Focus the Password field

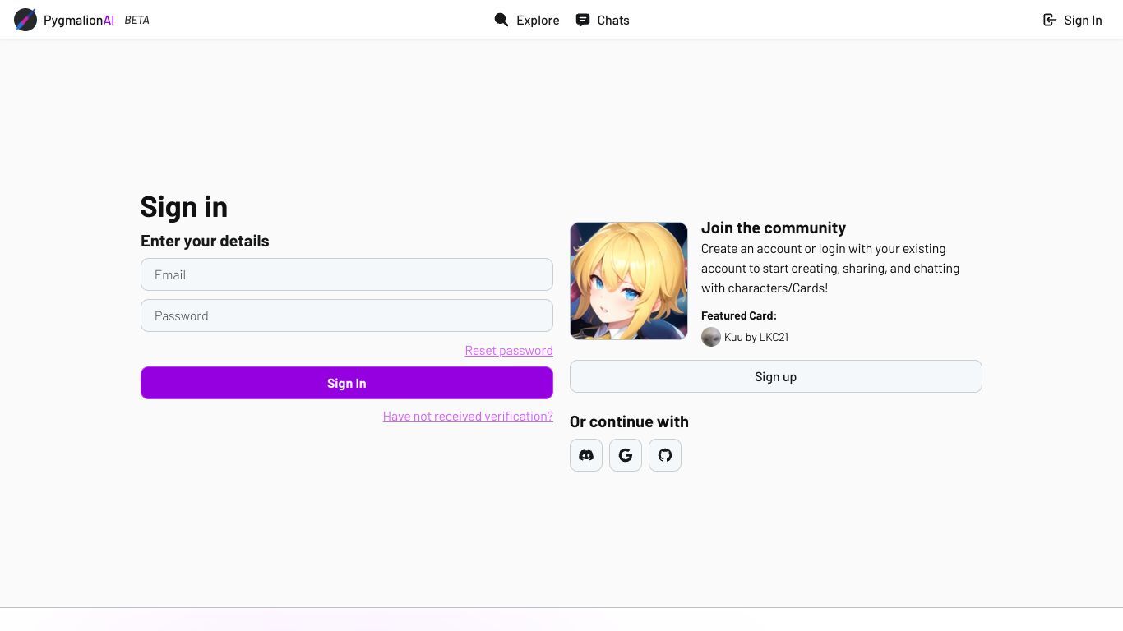pyautogui.click(x=347, y=315)
